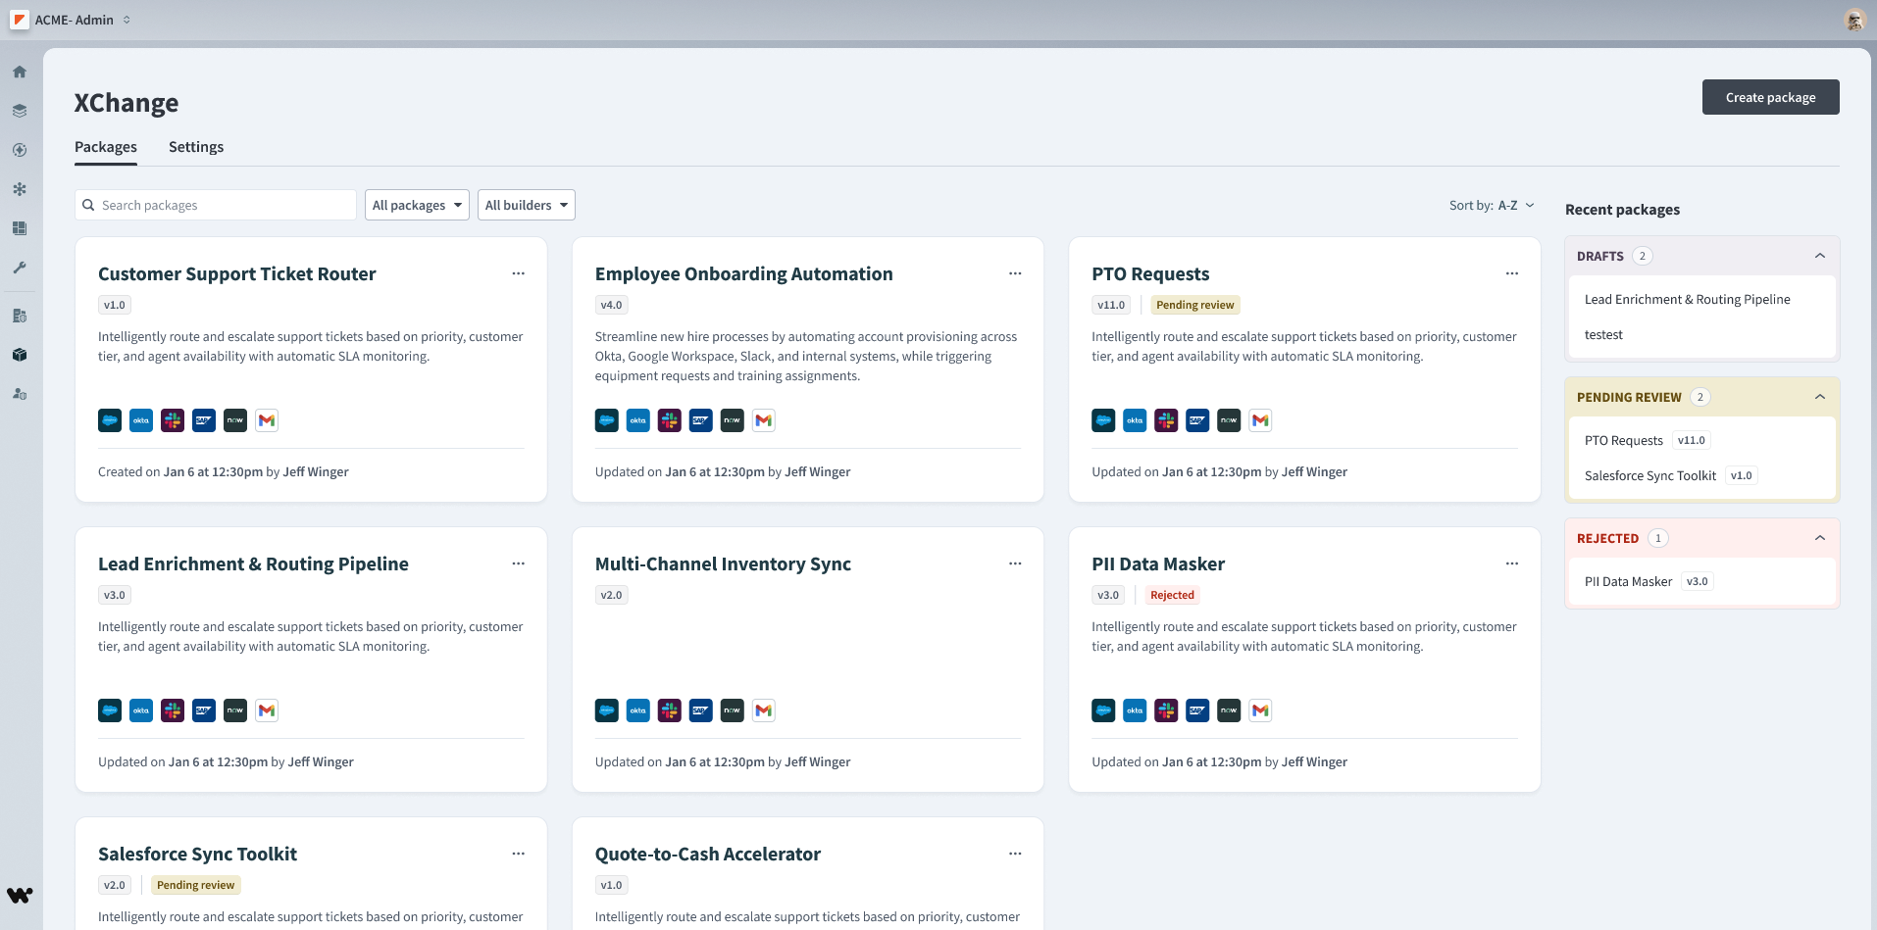Collapse the Pending Review section
1877x930 pixels.
click(x=1820, y=397)
